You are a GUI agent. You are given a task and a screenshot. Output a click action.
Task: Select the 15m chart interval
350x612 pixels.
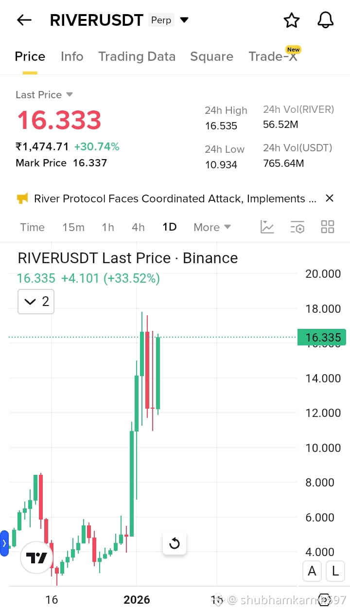pyautogui.click(x=73, y=227)
